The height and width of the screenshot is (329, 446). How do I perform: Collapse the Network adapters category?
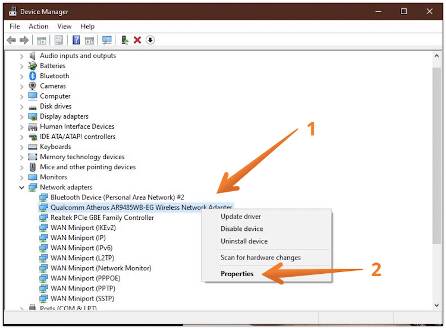pos(22,188)
